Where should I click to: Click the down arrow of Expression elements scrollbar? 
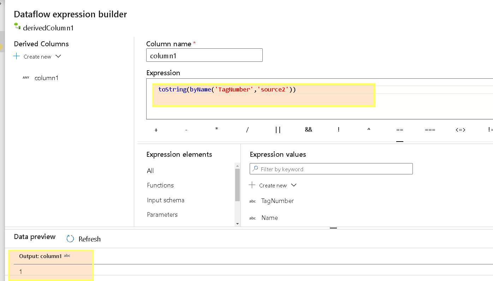[x=237, y=223]
